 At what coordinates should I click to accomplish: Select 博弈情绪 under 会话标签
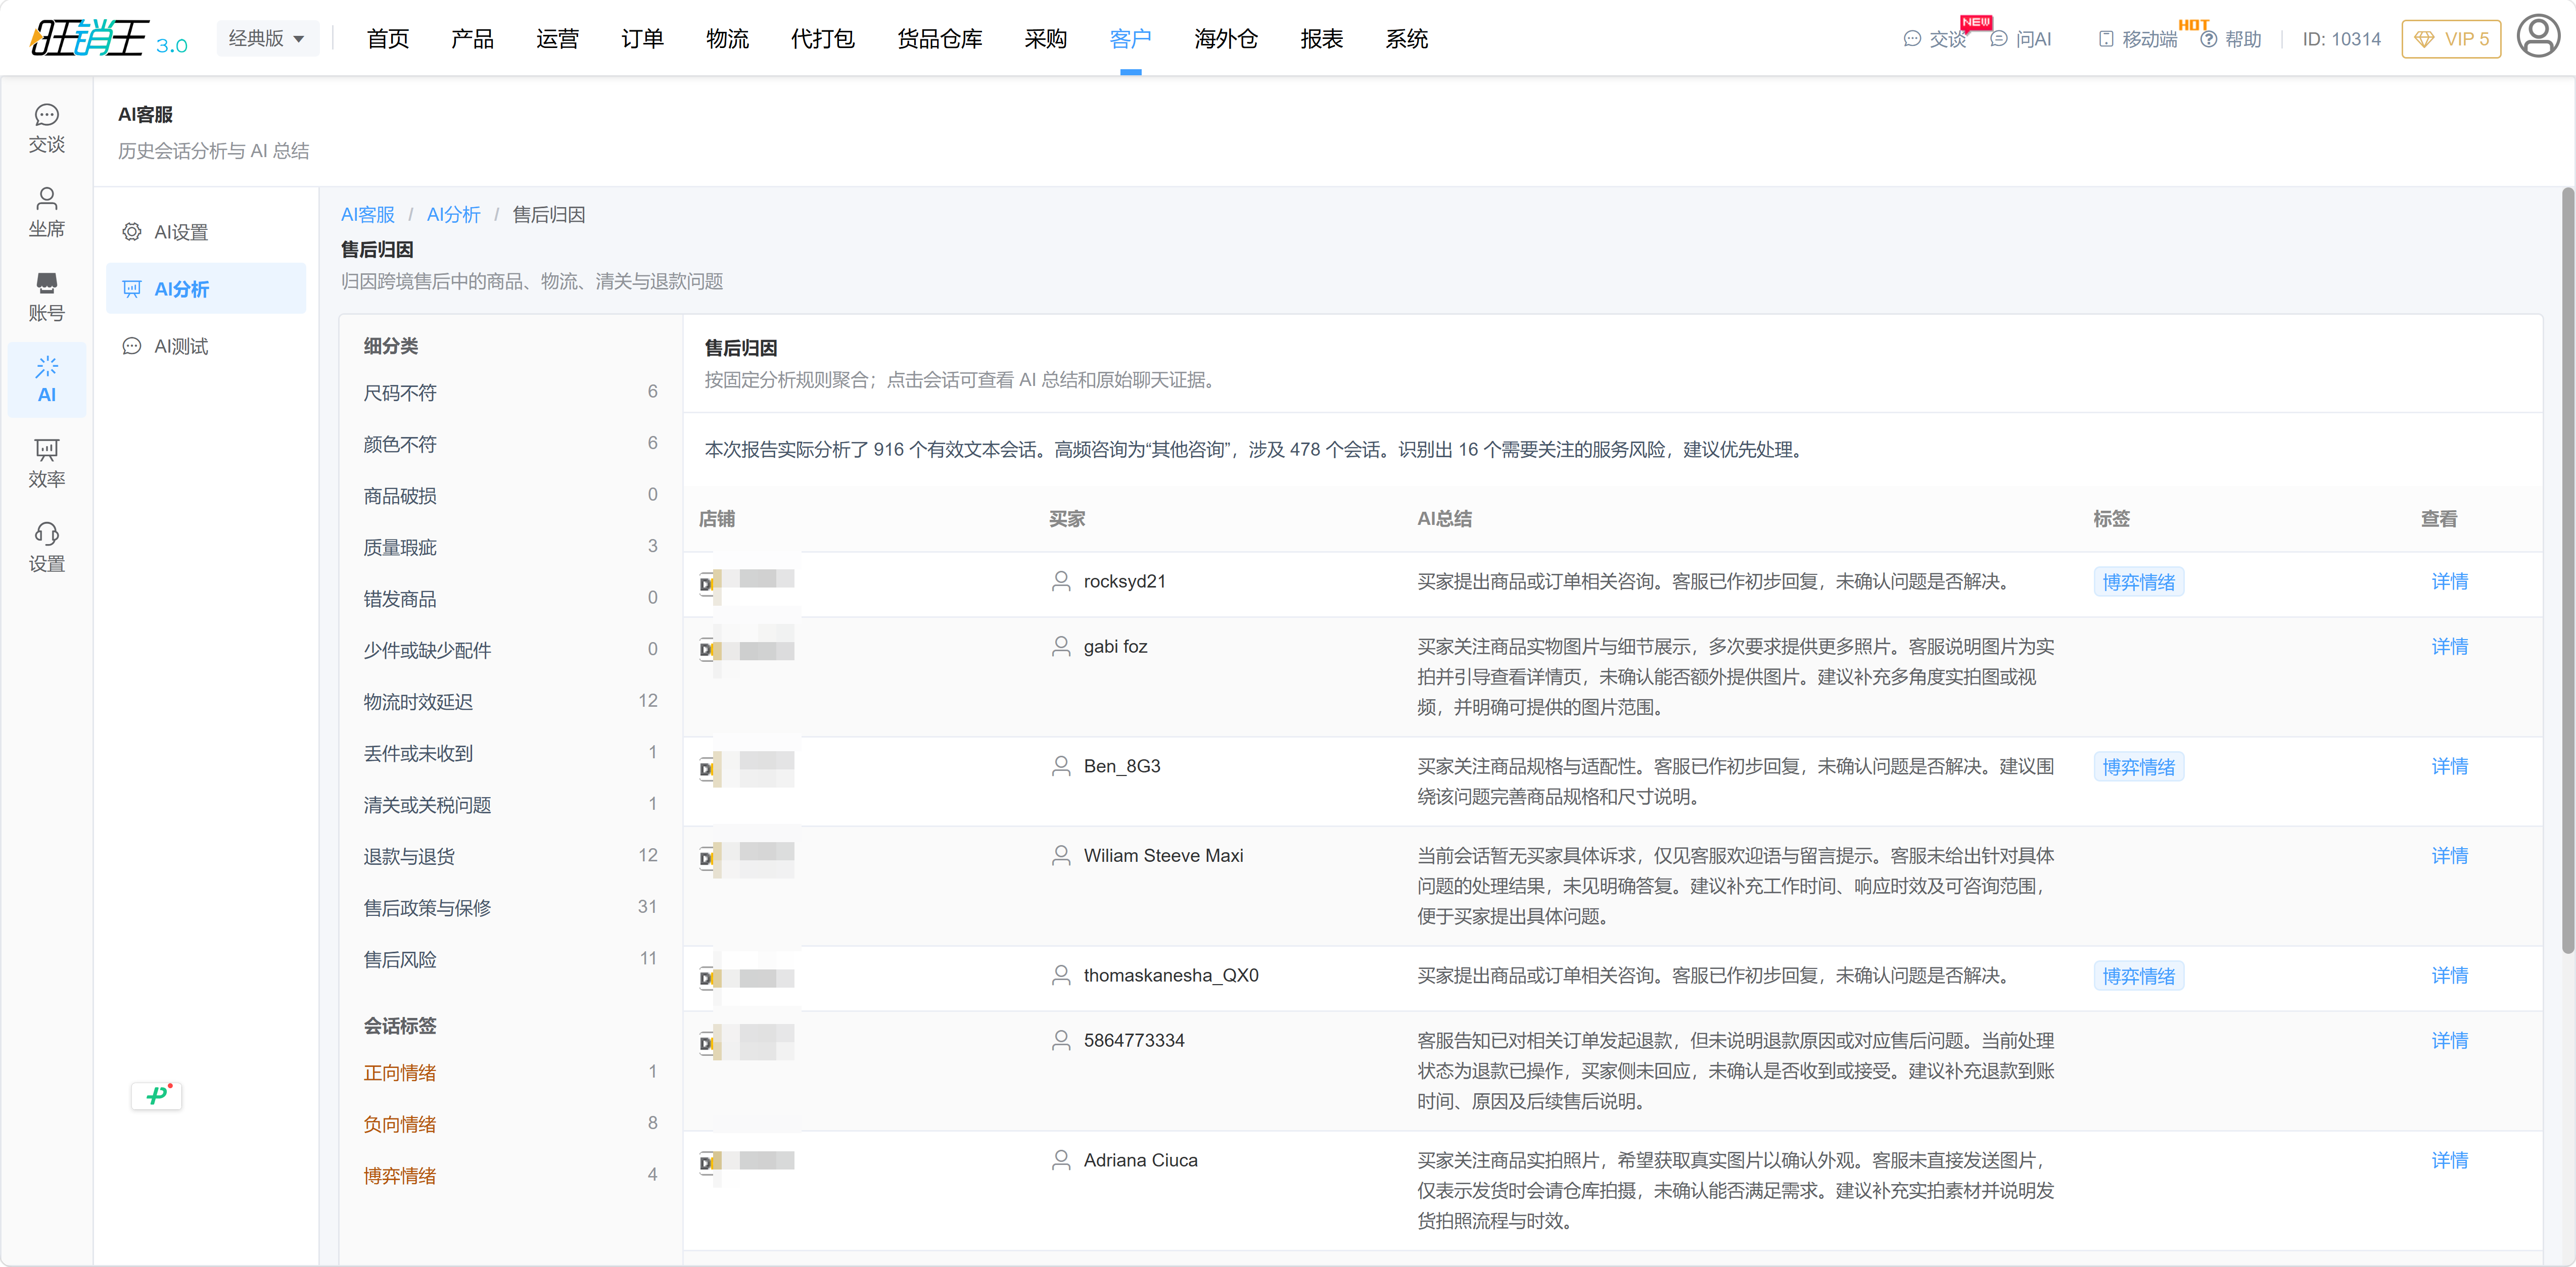510,1175
